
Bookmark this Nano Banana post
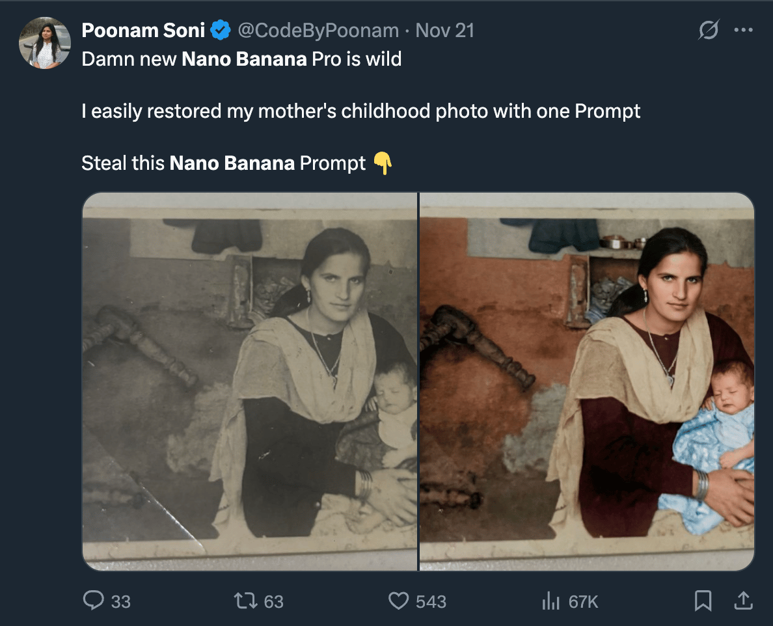[703, 601]
